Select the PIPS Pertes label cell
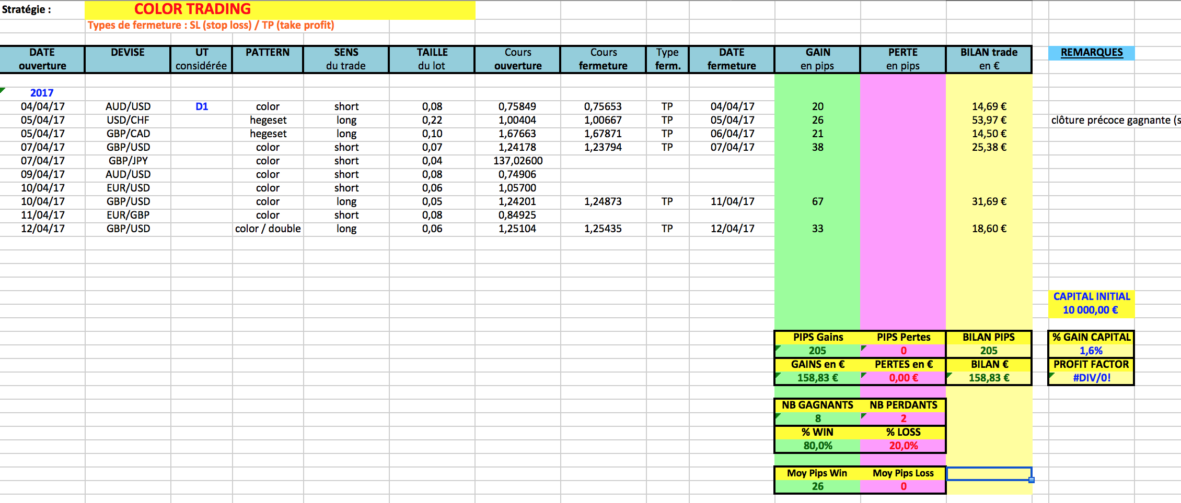1181x503 pixels. (904, 337)
